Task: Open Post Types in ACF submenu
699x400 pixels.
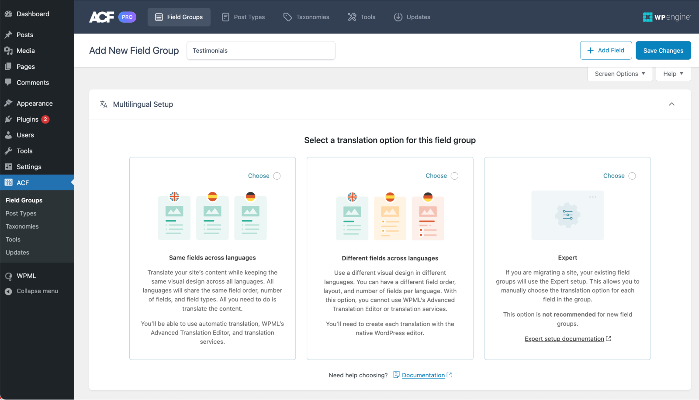Action: click(x=21, y=213)
